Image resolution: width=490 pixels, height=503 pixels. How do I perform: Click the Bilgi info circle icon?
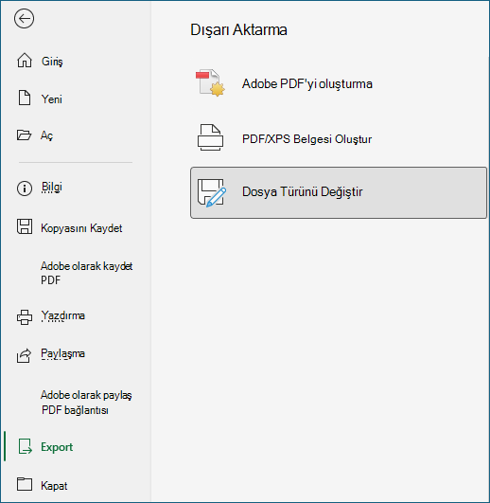(25, 189)
